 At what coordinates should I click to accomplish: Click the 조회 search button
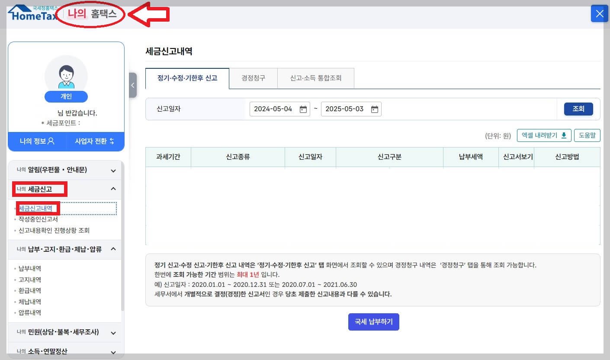(578, 109)
